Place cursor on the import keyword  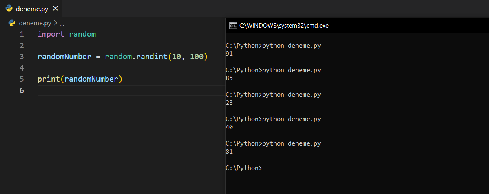tap(51, 34)
